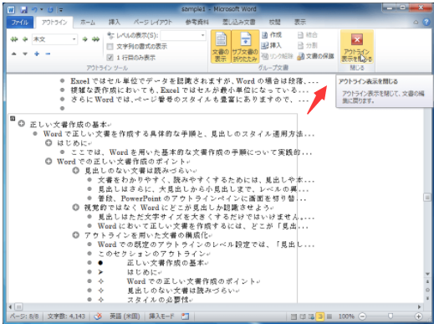This screenshot has width=434, height=324.
Task: Select Draft view icon in status bar
Action: (329, 316)
